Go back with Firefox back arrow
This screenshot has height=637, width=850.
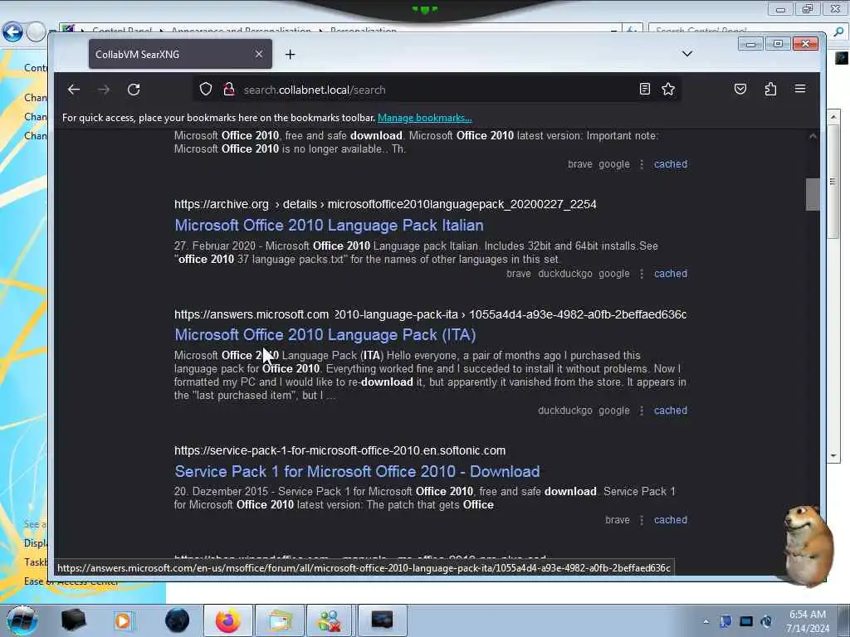pos(74,90)
